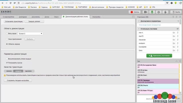Toggle the green microphone icon
Image resolution: width=183 pixels, height=103 pixels.
click(152, 12)
